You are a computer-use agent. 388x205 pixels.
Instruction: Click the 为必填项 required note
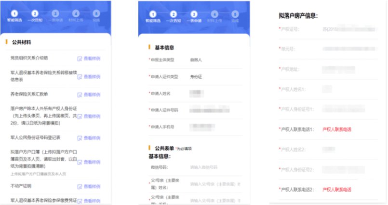tap(184, 148)
